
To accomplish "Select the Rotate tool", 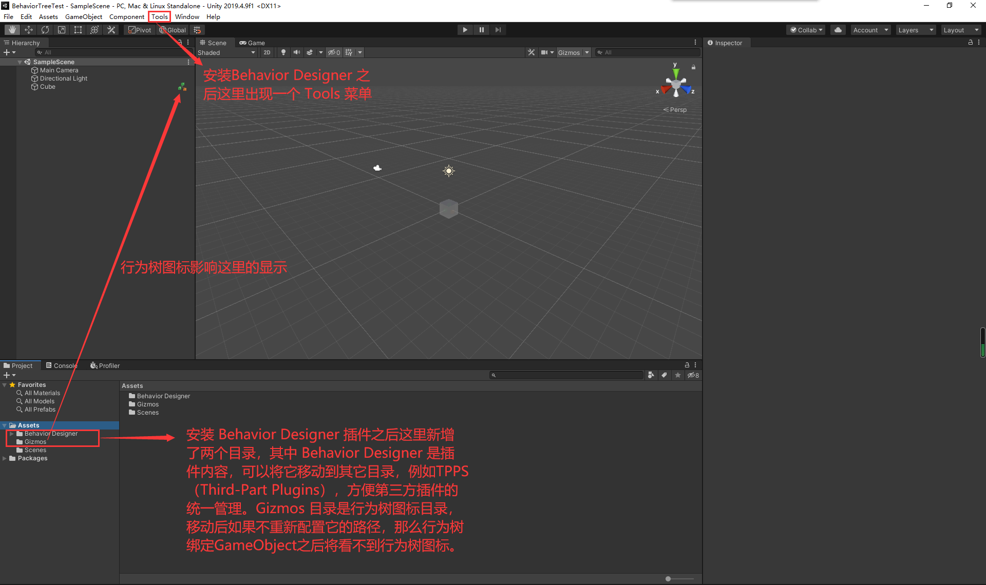I will [x=45, y=29].
